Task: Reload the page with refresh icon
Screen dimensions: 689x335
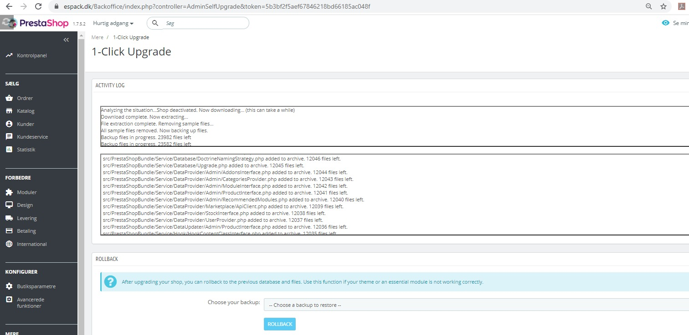Action: click(39, 6)
